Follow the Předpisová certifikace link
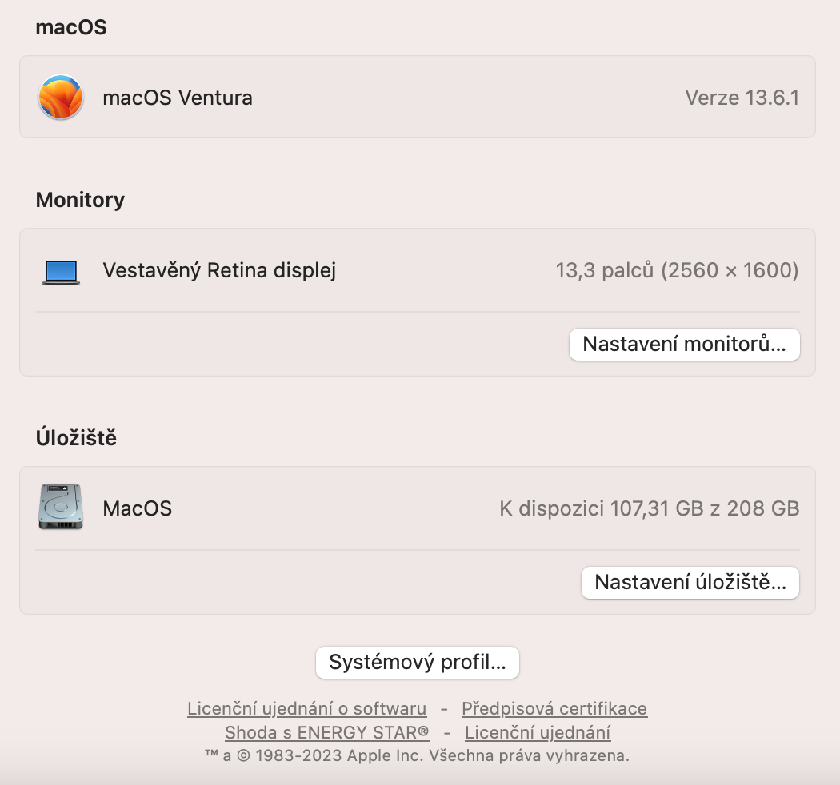 click(554, 708)
